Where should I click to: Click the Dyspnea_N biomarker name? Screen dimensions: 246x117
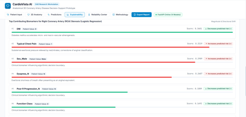(23, 74)
